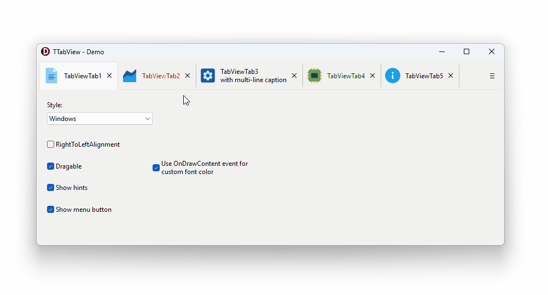Disable the Dragable checkbox
This screenshot has width=548, height=295.
click(51, 166)
